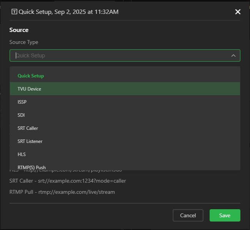Pick ISSP from the dropdown list
250x230 pixels.
pyautogui.click(x=22, y=102)
